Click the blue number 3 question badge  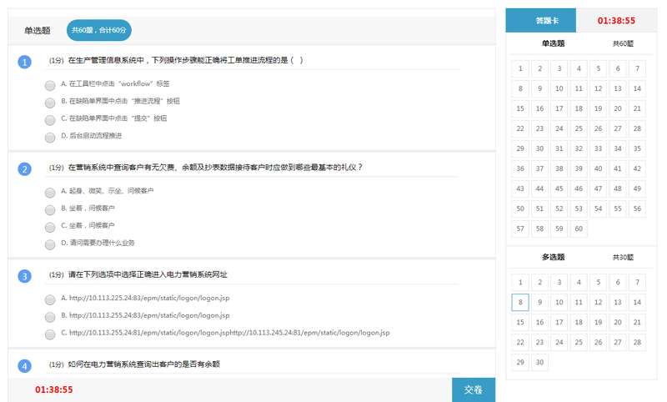[24, 276]
